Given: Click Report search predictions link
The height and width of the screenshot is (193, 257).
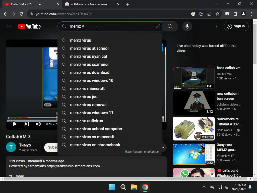Looking at the screenshot, I should [142, 152].
